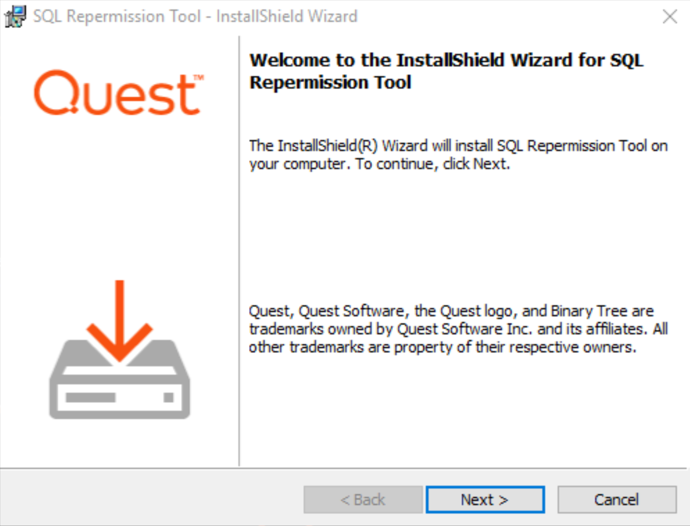690x526 pixels.
Task: Click the gray disk drive graphic
Action: pyautogui.click(x=119, y=389)
